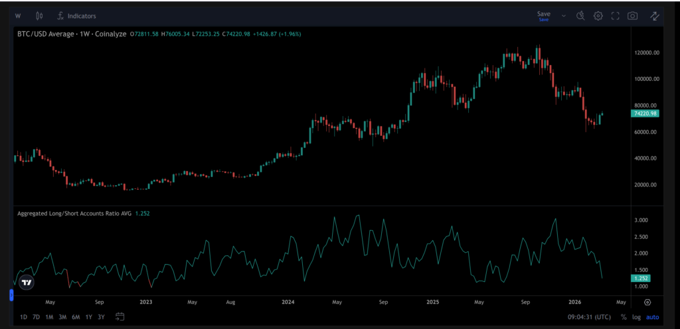The height and width of the screenshot is (329, 680).
Task: Open chart settings gear in top toolbar
Action: (x=598, y=15)
